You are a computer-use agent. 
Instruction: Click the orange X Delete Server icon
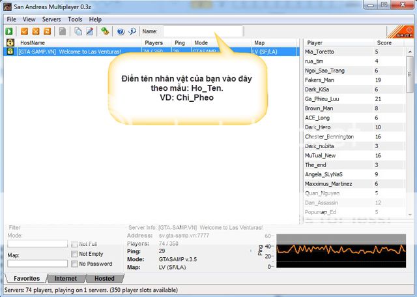(x=36, y=31)
